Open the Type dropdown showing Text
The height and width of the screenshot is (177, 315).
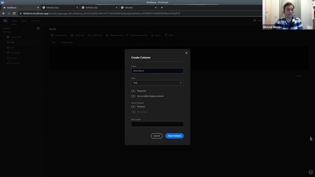157,83
